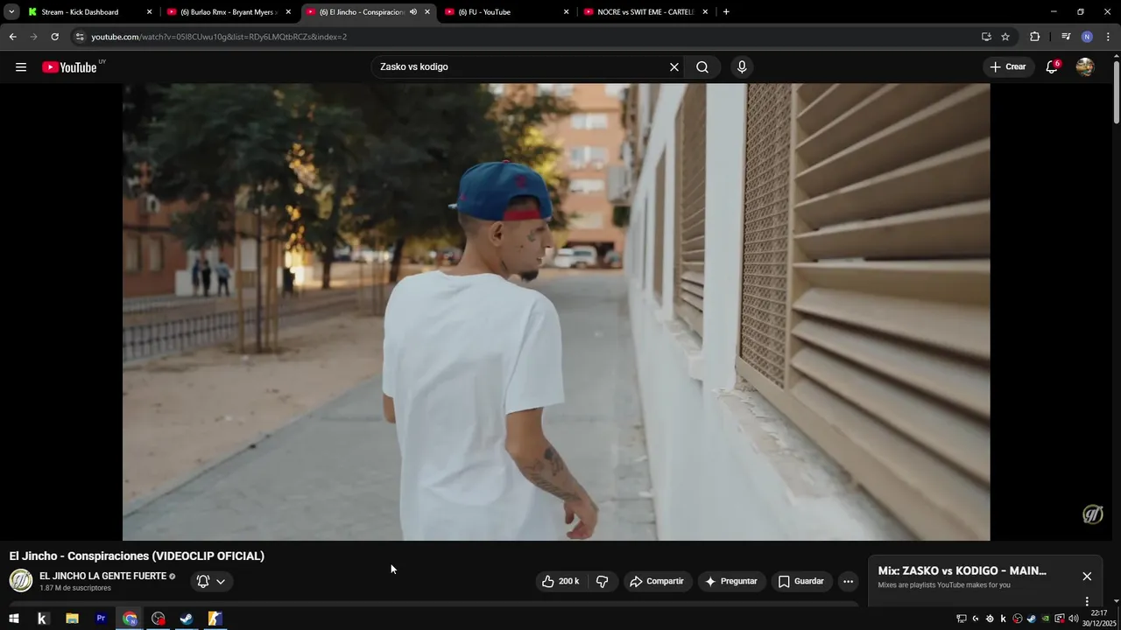1121x630 pixels.
Task: Open more actions three-dot menu
Action: 848,581
